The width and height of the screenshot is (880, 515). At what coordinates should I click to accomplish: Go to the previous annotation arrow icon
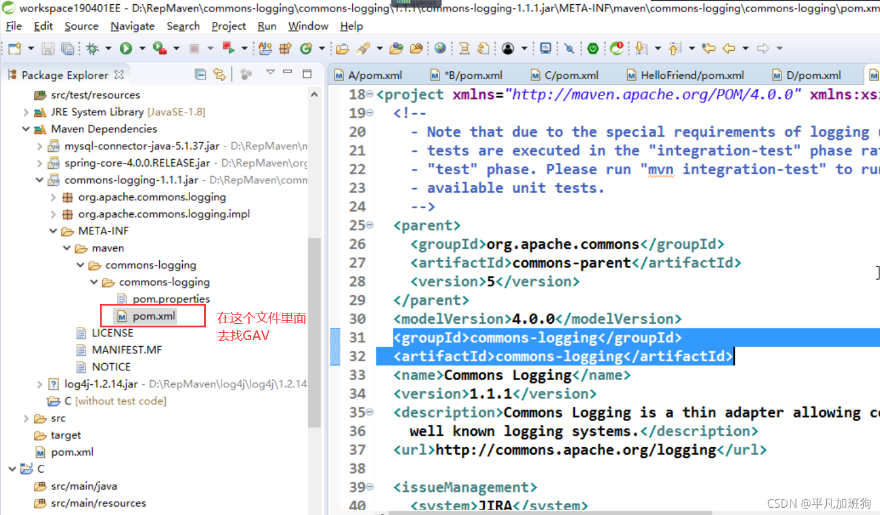click(x=675, y=48)
